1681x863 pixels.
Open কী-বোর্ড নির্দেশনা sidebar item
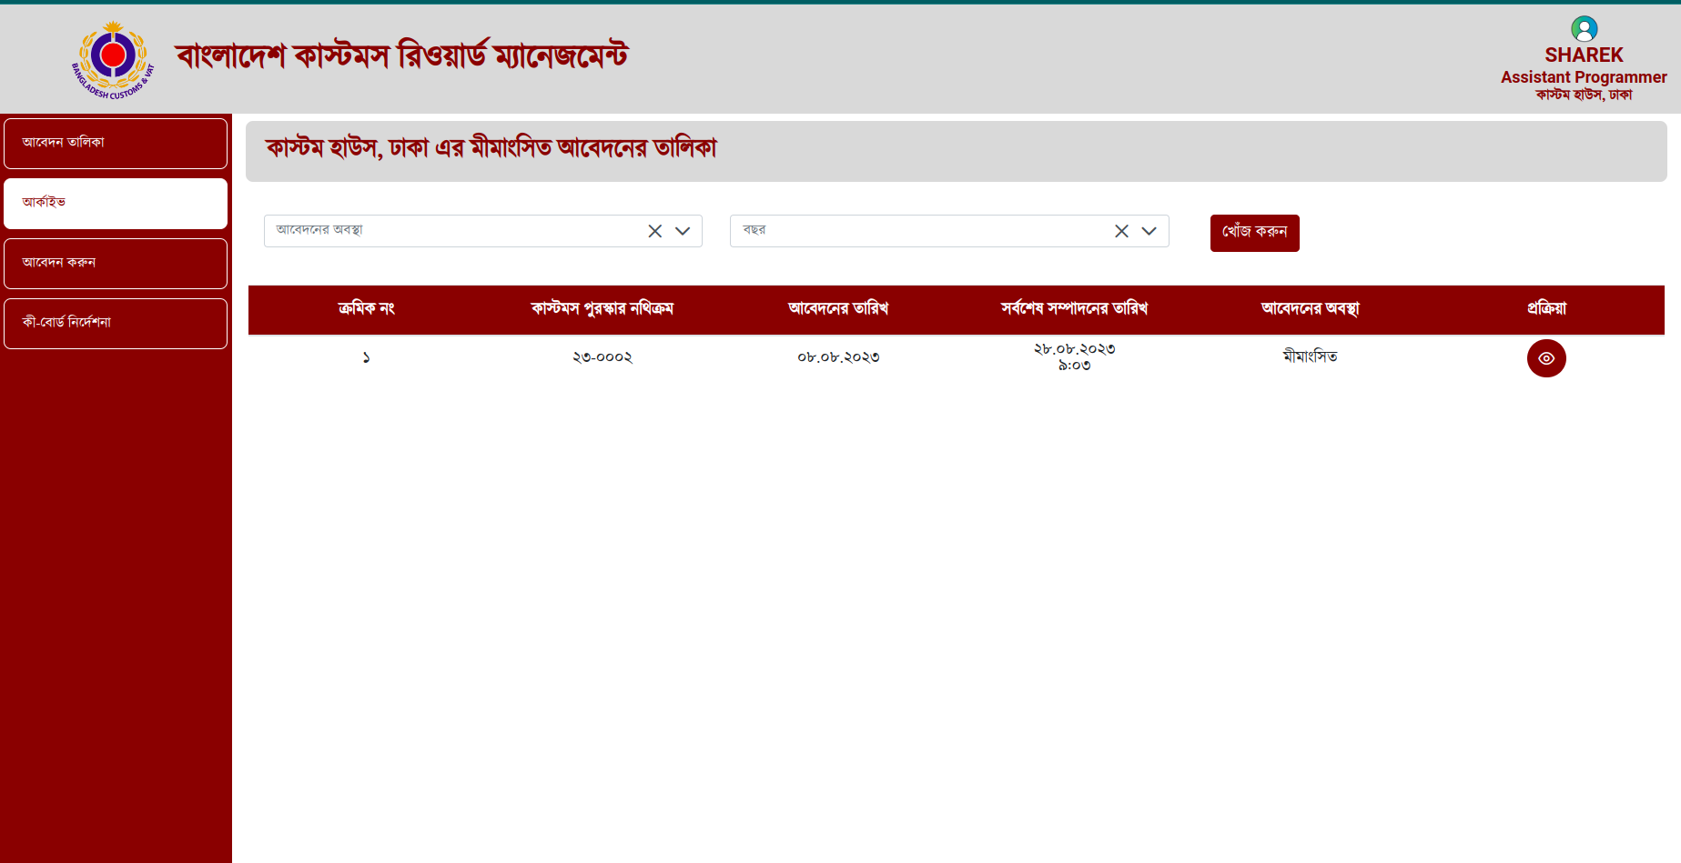click(116, 324)
